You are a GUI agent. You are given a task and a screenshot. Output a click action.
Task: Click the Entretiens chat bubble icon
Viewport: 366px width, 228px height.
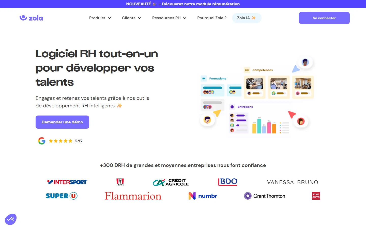coord(232,107)
